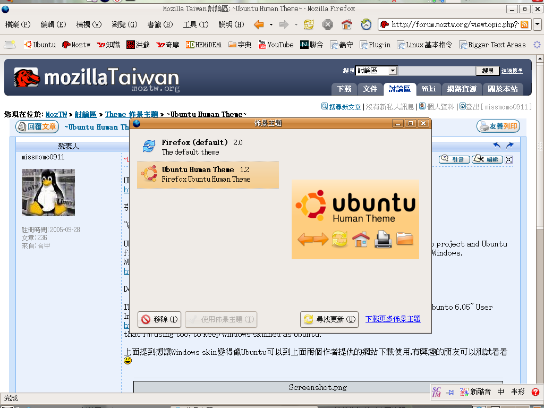Open the Ubuntu bookmark
The image size is (544, 408).
tap(40, 45)
